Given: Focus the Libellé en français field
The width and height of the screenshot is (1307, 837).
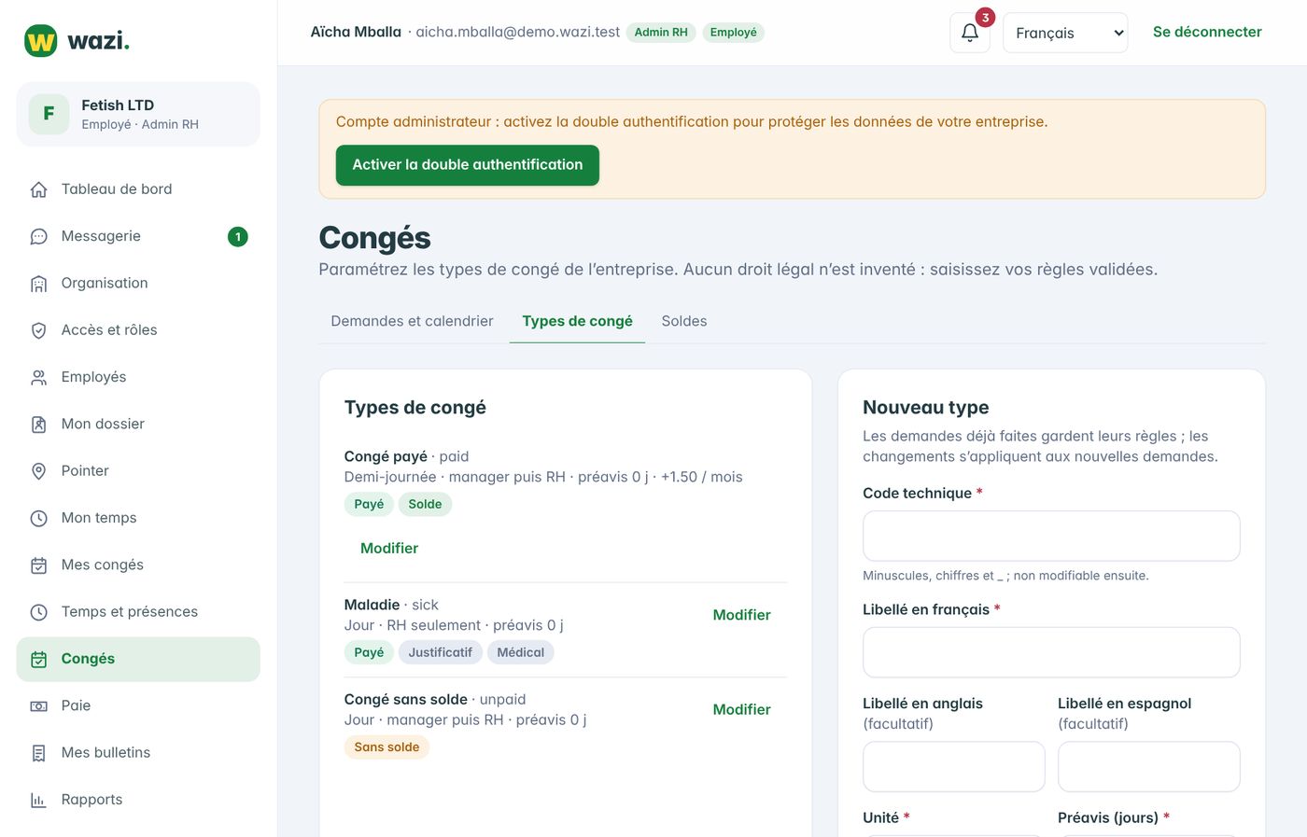Looking at the screenshot, I should tap(1051, 652).
